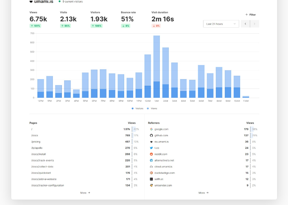Screen dimensions: 288x205
Task: Click cloud.umami.is referrer name
Action: click(x=164, y=167)
